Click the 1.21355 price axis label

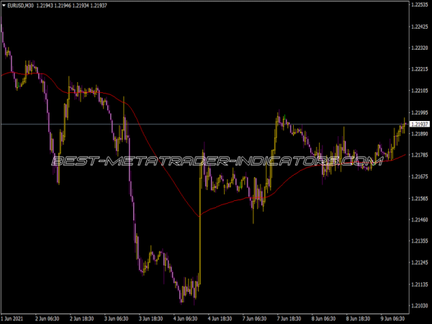pyautogui.click(x=419, y=241)
